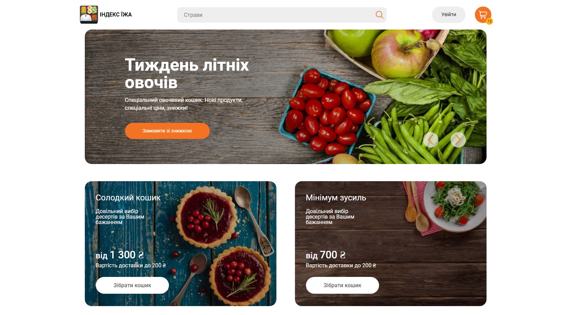The width and height of the screenshot is (571, 315).
Task: Click the ІНДЕКС ЇЖА brand text
Action: pyautogui.click(x=116, y=14)
